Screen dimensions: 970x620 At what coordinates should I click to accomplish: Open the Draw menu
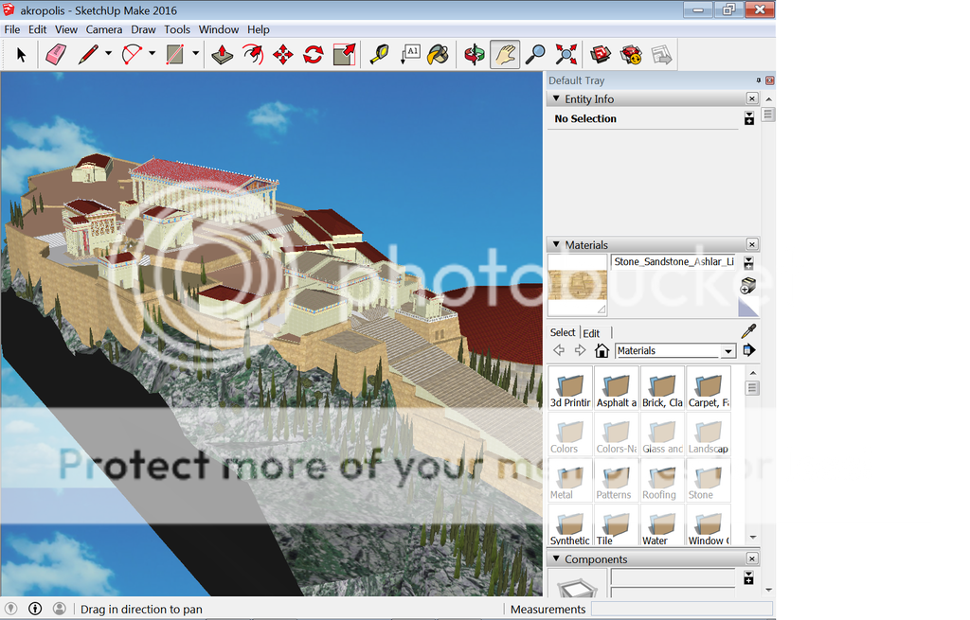(143, 29)
